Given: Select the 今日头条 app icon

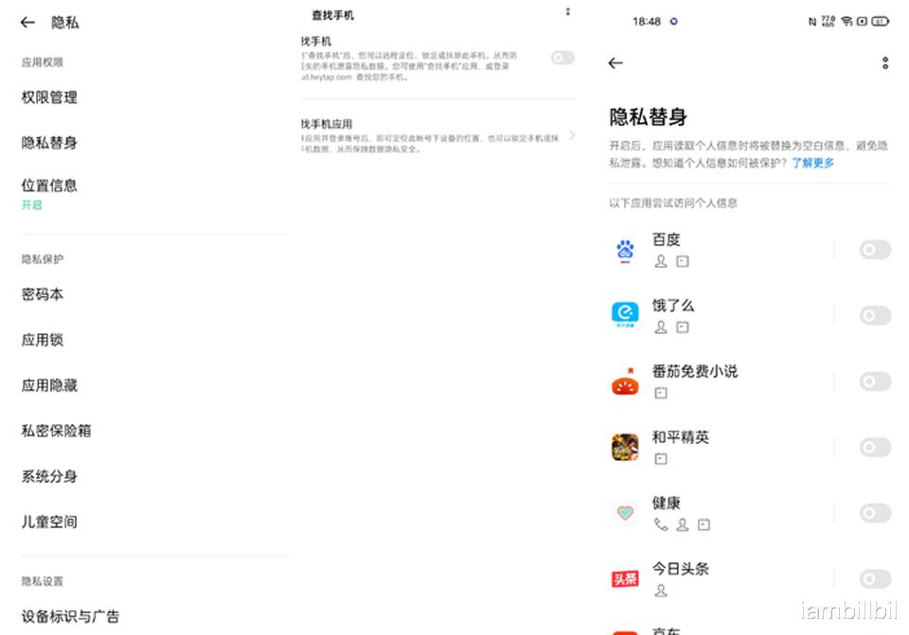Looking at the screenshot, I should click(x=624, y=578).
